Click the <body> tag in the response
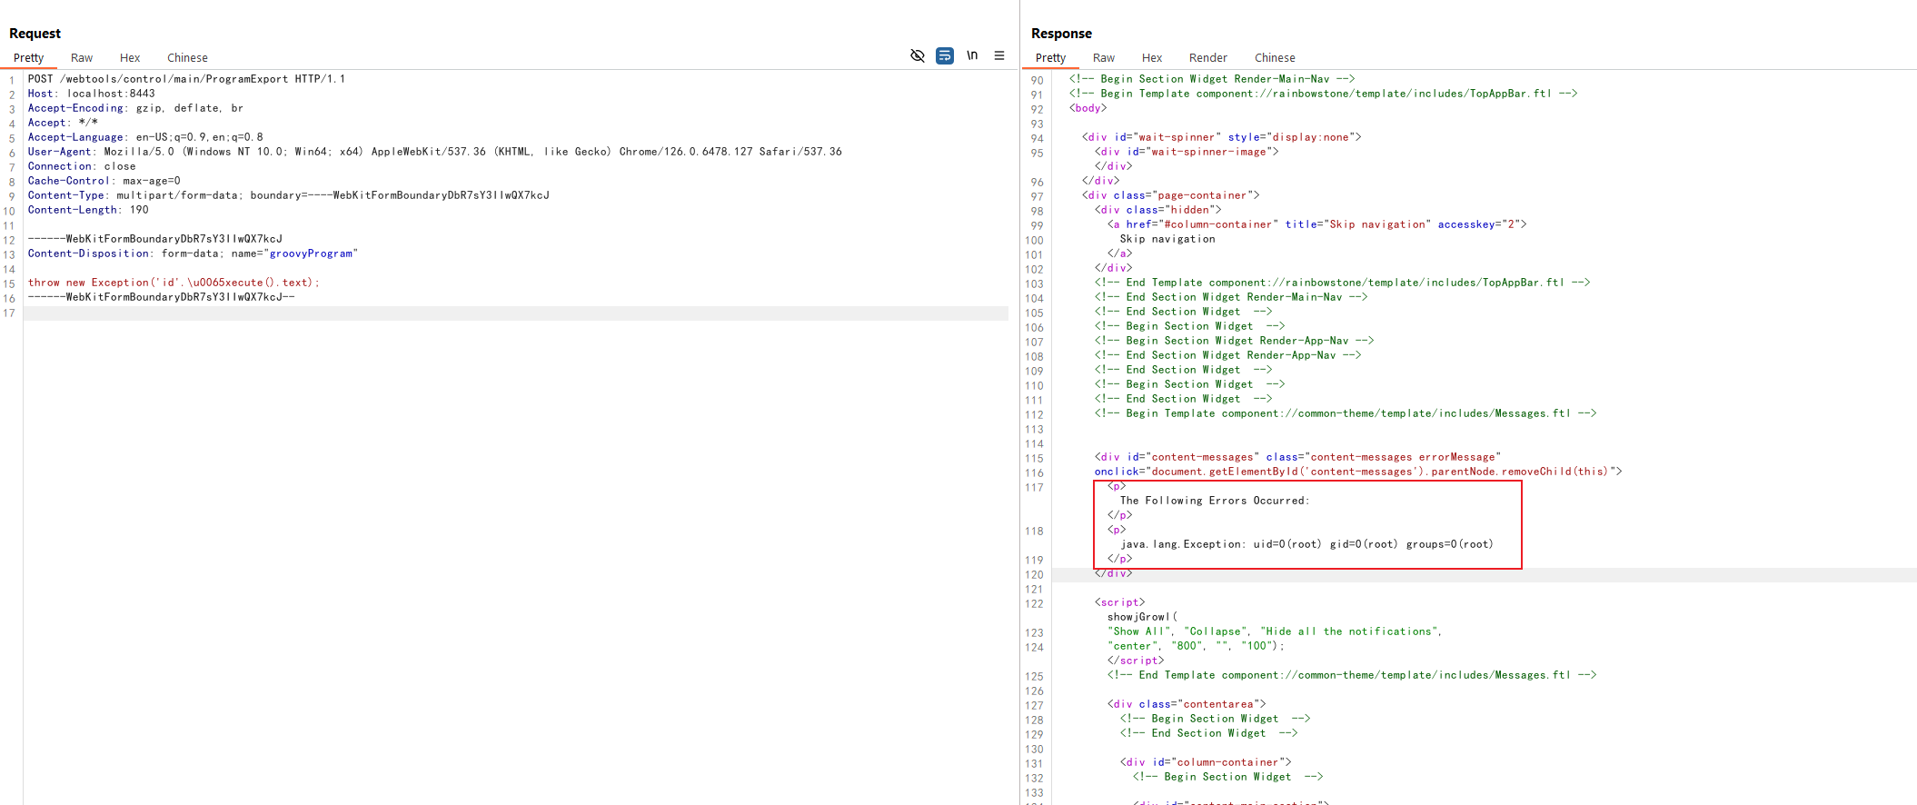 click(x=1088, y=108)
